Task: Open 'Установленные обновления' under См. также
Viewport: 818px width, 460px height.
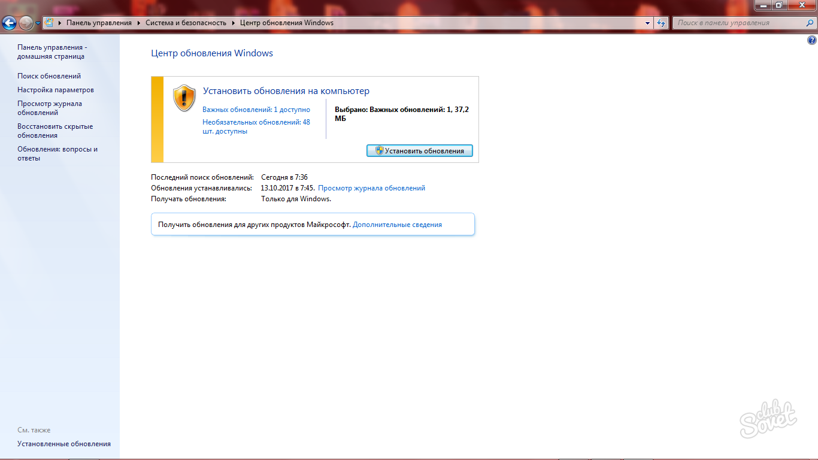Action: point(64,444)
